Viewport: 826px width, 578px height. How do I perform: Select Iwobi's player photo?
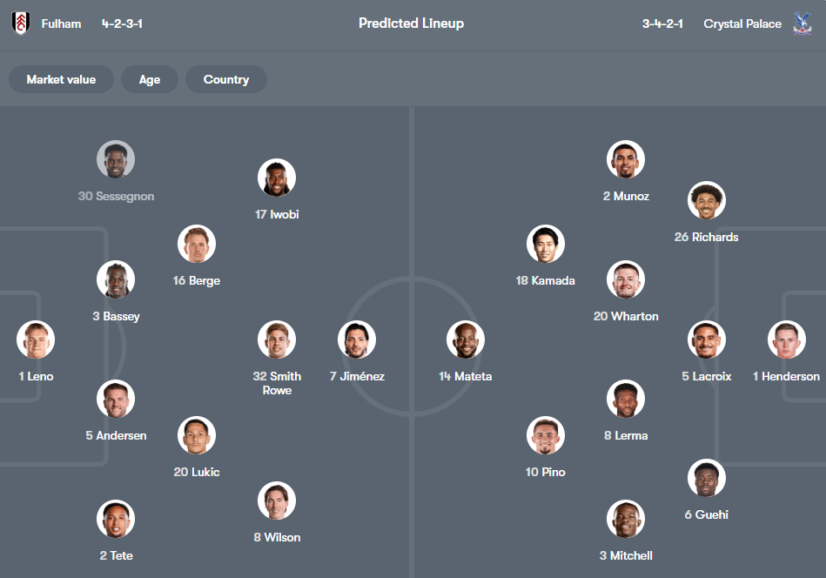tap(277, 177)
